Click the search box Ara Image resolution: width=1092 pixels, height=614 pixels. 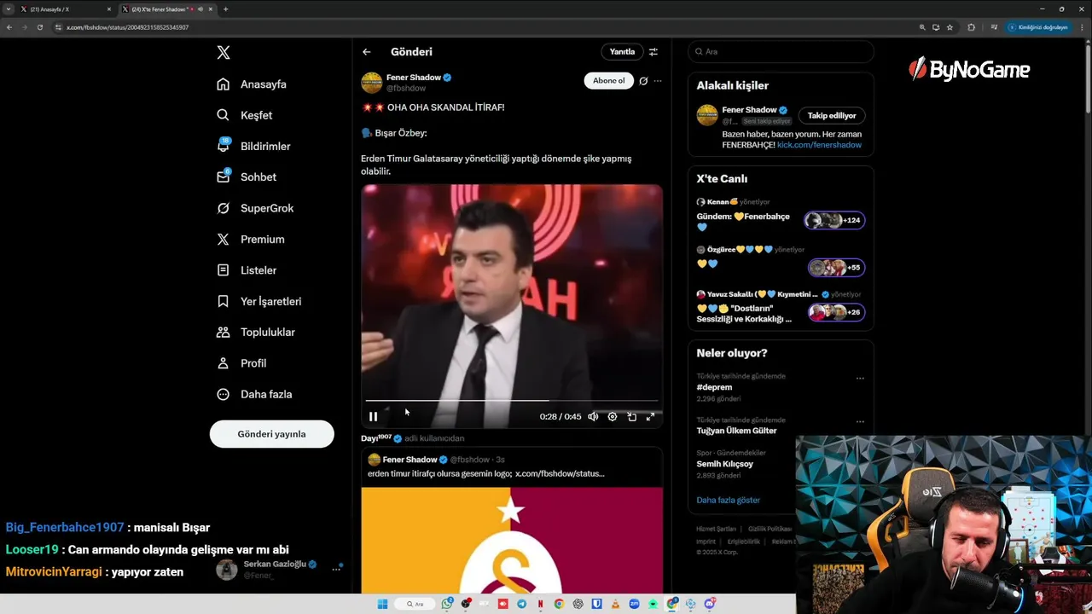click(x=781, y=52)
